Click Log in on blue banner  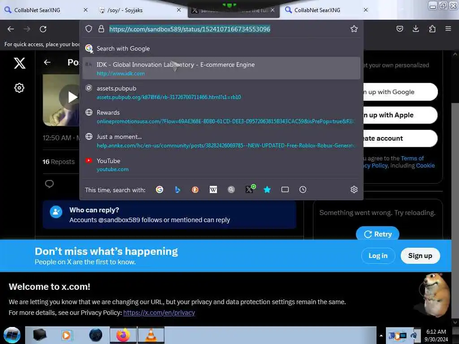pos(378,256)
